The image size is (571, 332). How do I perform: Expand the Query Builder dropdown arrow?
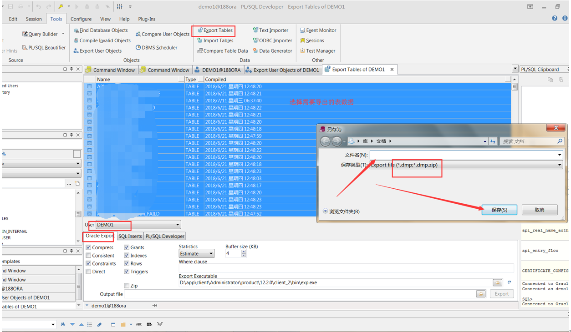pyautogui.click(x=63, y=34)
